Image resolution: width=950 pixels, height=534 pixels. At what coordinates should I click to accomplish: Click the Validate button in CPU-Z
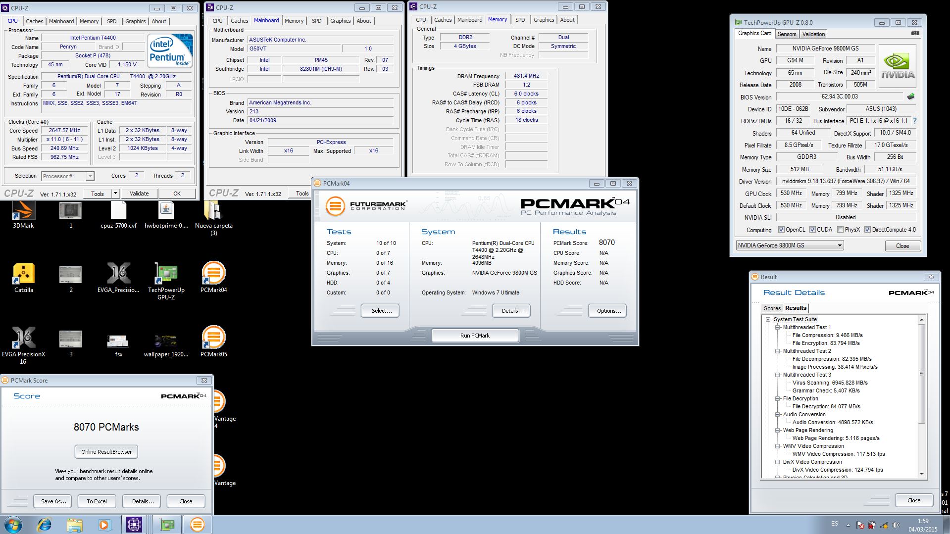click(x=139, y=194)
